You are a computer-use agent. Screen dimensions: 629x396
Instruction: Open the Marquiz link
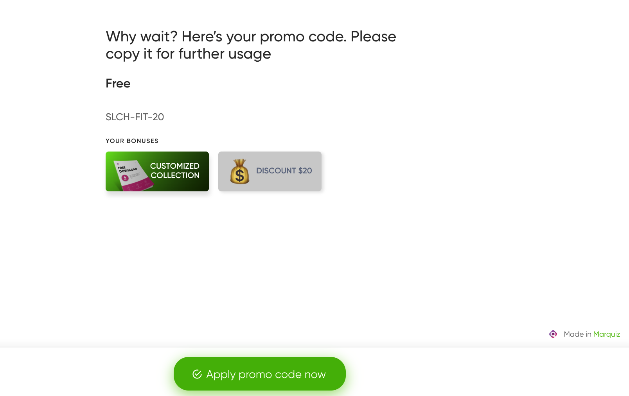pyautogui.click(x=607, y=334)
